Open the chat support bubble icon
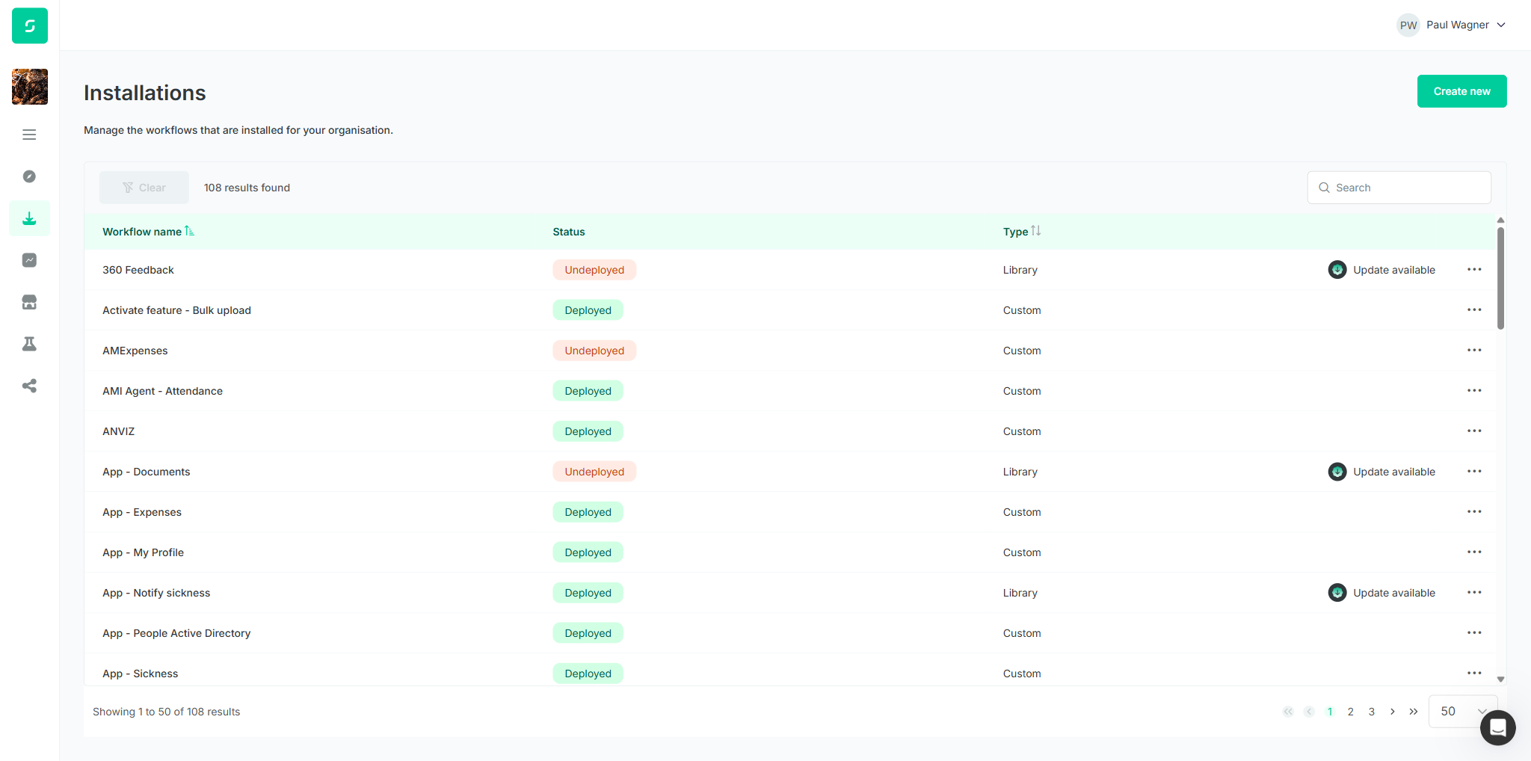The width and height of the screenshot is (1531, 761). coord(1497,727)
